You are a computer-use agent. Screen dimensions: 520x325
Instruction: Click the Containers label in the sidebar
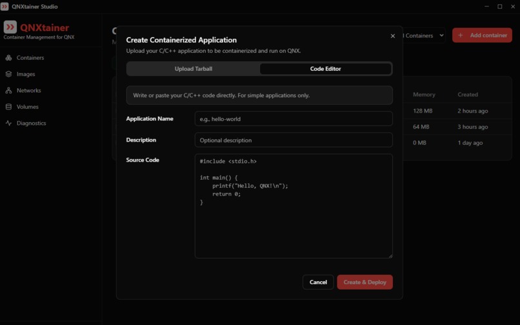[30, 57]
